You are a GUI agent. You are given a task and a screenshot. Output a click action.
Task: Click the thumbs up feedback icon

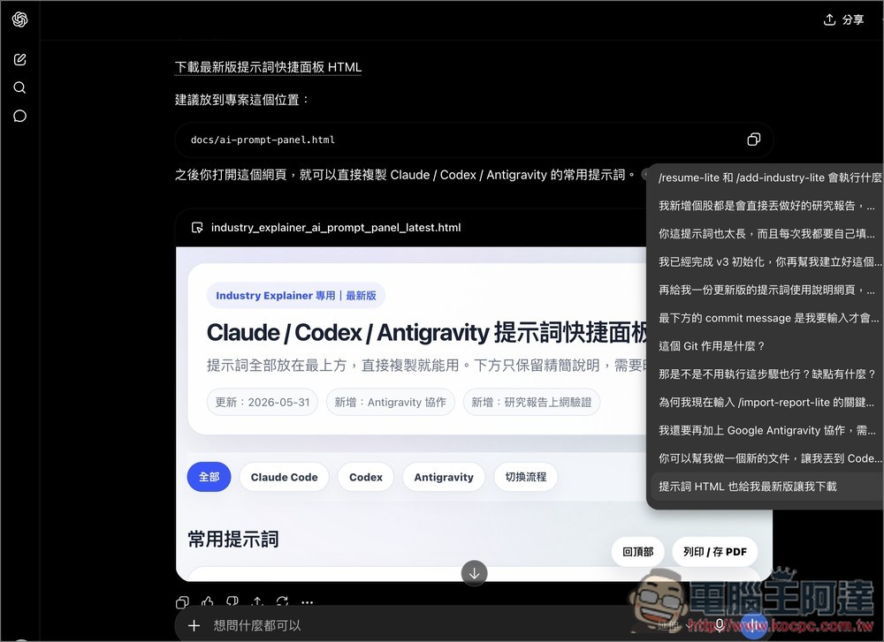[x=208, y=602]
